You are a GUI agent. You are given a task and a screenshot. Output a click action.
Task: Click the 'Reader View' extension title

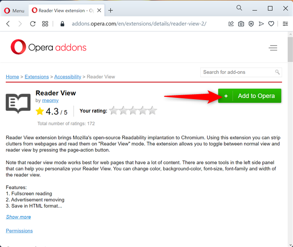click(x=56, y=93)
